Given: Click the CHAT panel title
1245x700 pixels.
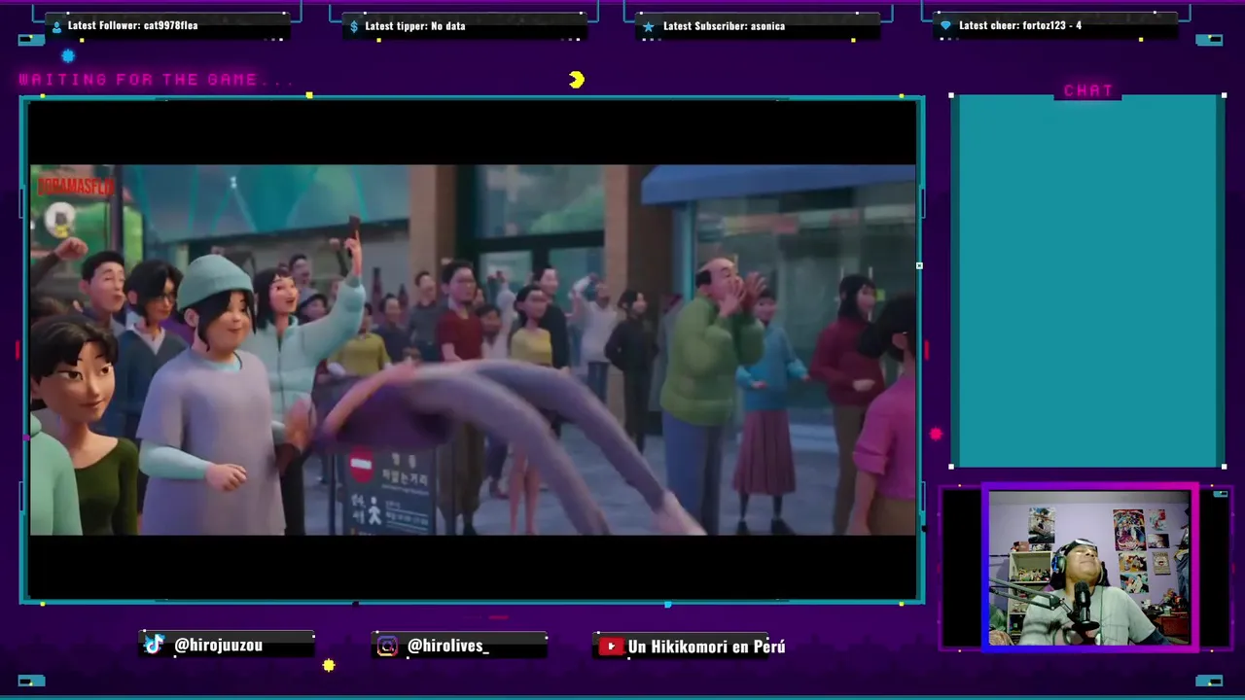Looking at the screenshot, I should (1088, 90).
